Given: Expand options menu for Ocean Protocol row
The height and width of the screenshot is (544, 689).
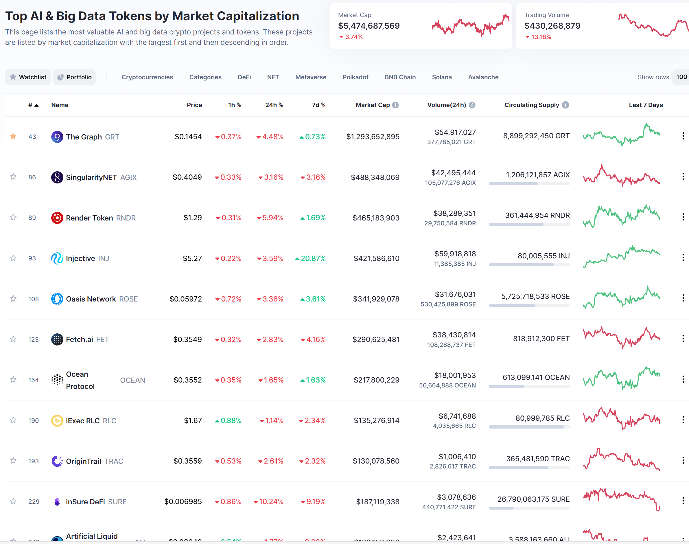Looking at the screenshot, I should (683, 379).
